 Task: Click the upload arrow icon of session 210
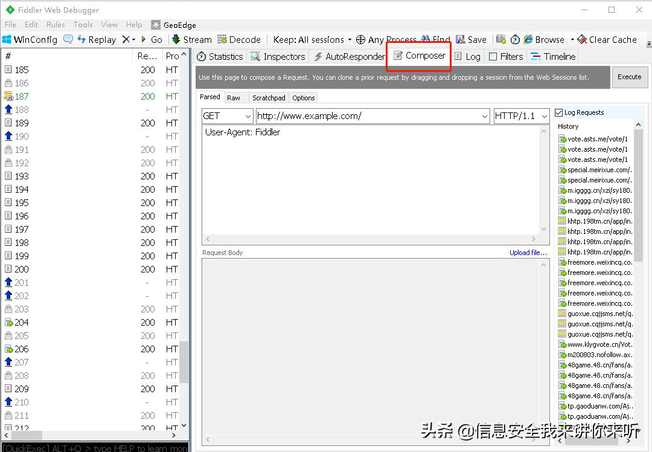coord(8,402)
